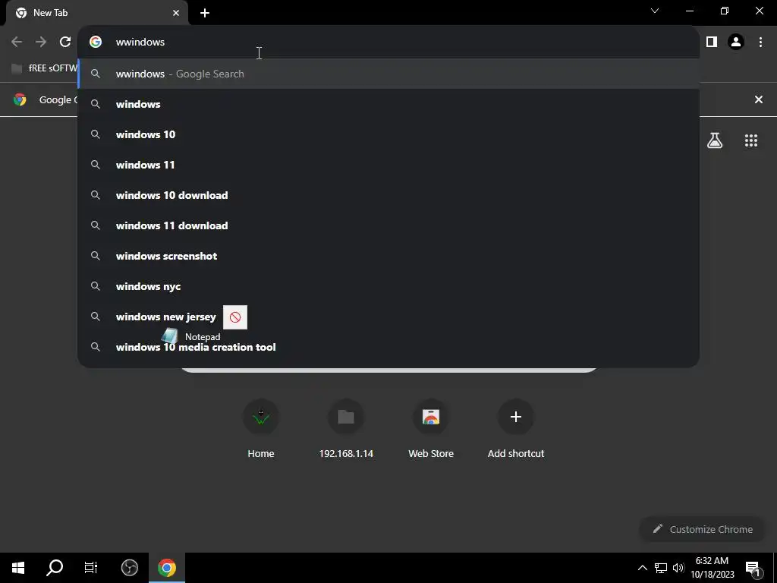Choose the 'windows 11' suggestion
Screen dimensions: 777x583
tap(388, 165)
